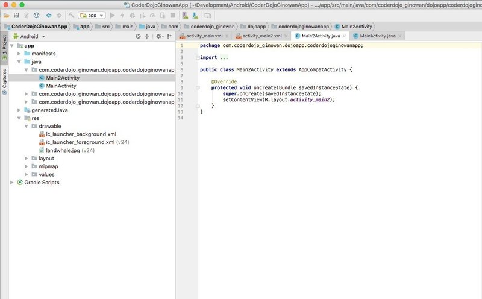The image size is (482, 299).
Task: Close the activity_main2.xml tab
Action: tap(286, 36)
